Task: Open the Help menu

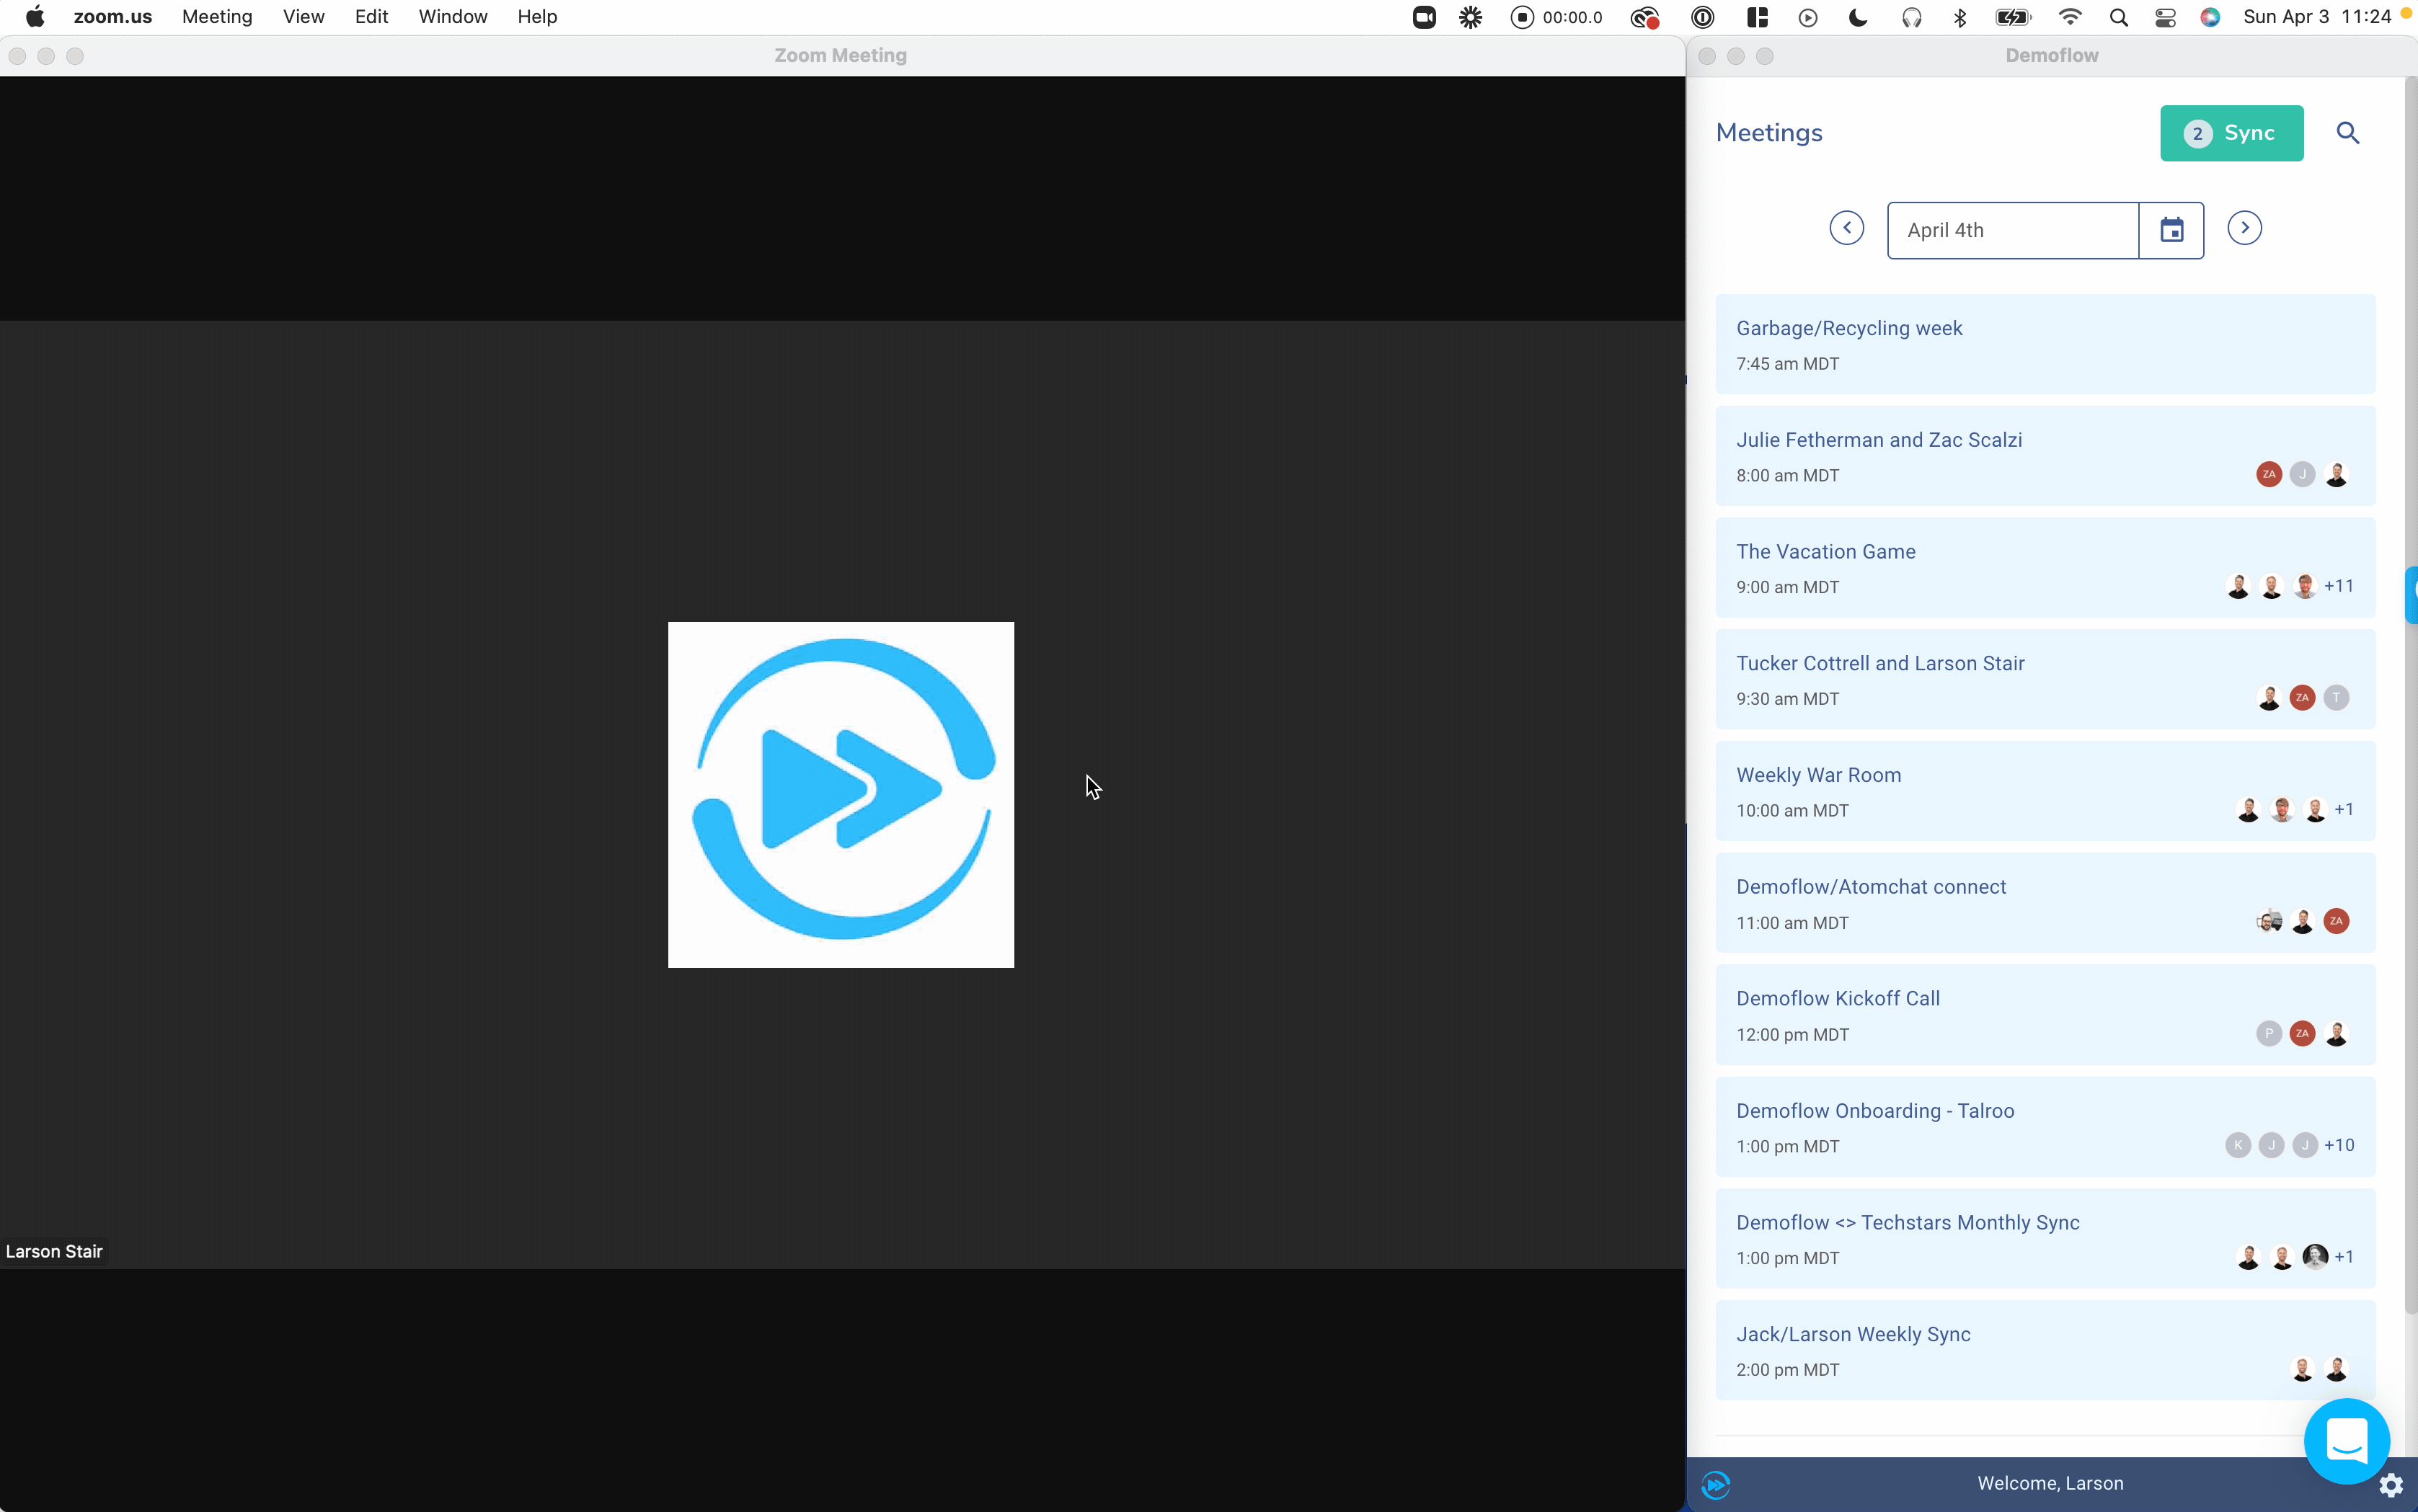Action: (536, 17)
